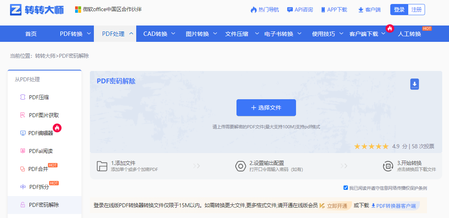Click the PDF拆分 sidebar icon
Image resolution: width=449 pixels, height=218 pixels.
pyautogui.click(x=23, y=187)
